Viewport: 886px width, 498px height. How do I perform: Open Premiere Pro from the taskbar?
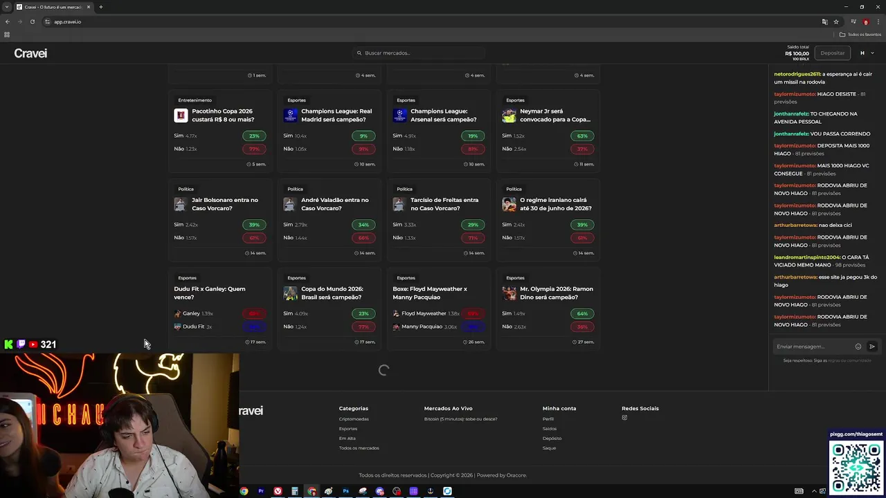coord(261,491)
